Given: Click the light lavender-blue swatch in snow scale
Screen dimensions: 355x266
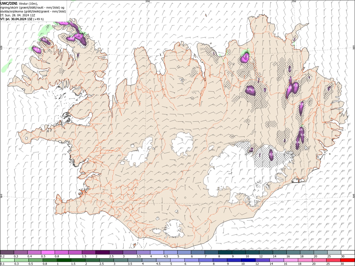Looking at the screenshot, I should pyautogui.click(x=157, y=252).
